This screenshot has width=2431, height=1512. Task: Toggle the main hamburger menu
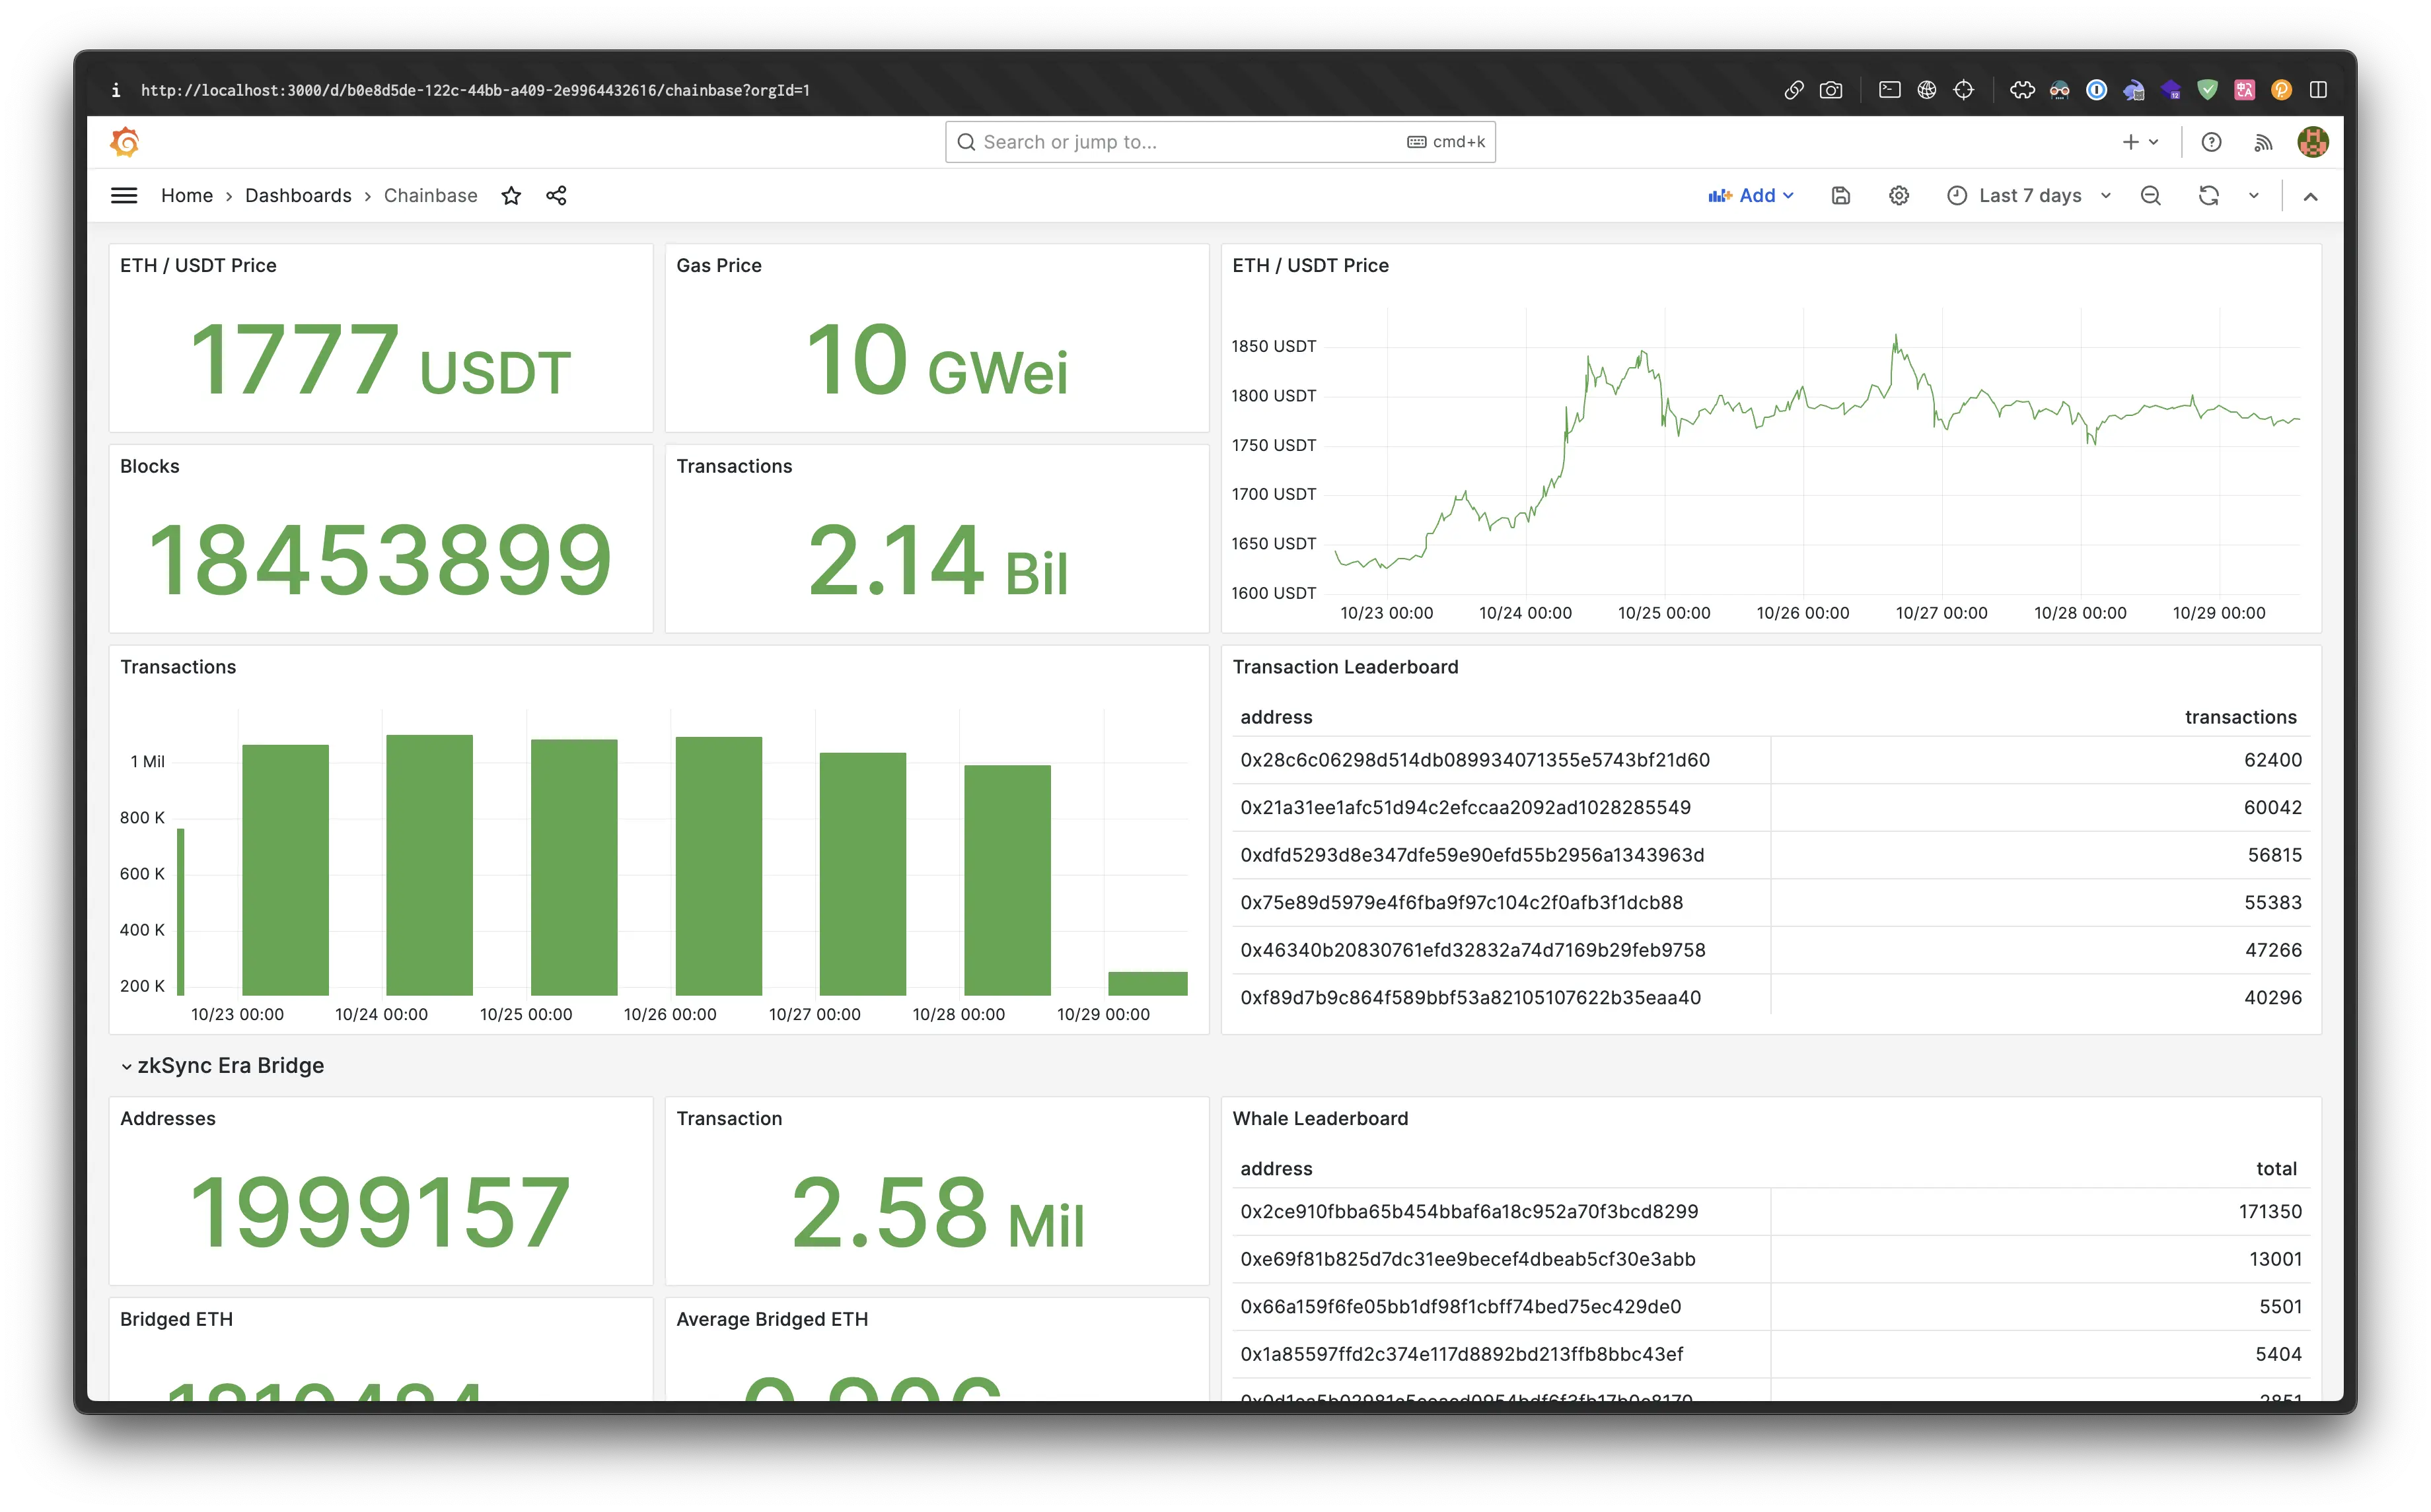[x=124, y=196]
